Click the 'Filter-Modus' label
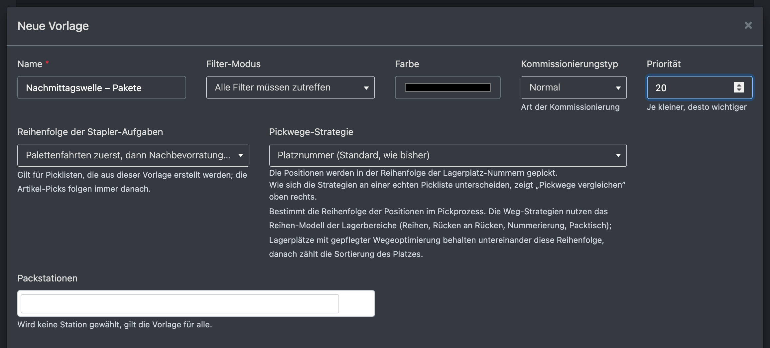This screenshot has width=770, height=348. point(233,64)
